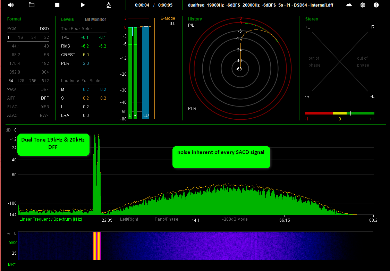Open file with the folder icon

32,5
